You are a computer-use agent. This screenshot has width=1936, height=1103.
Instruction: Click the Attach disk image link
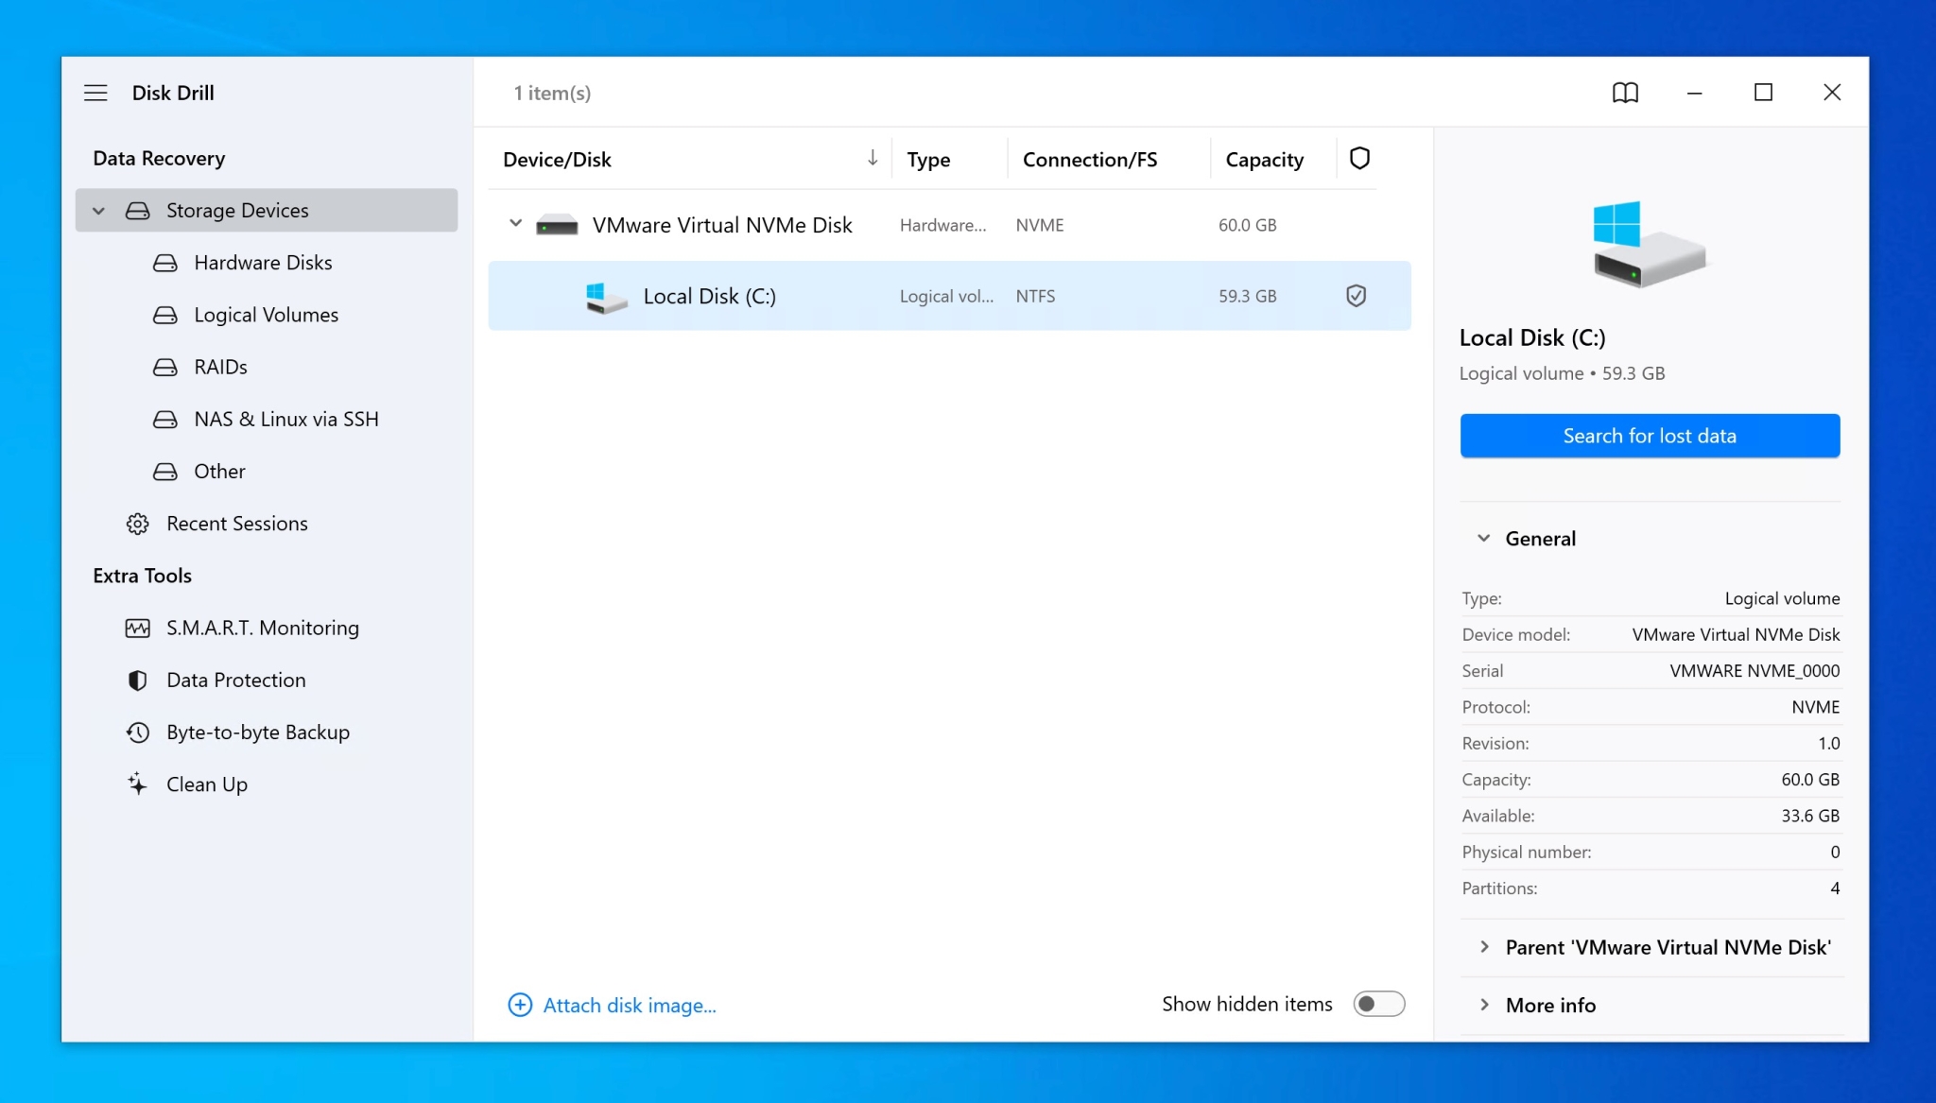tap(629, 1005)
